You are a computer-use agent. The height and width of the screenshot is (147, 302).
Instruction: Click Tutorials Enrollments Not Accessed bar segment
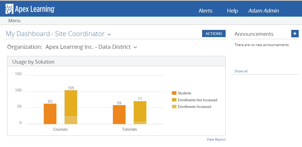coord(140,111)
